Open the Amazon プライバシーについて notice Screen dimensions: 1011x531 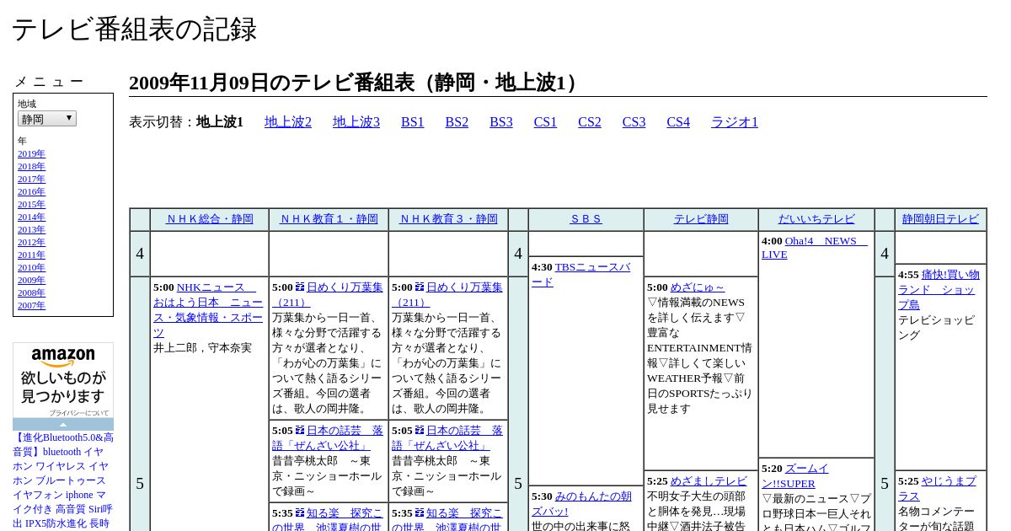click(79, 413)
